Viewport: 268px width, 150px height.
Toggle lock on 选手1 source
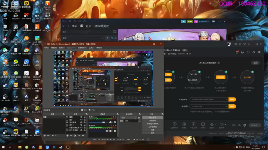tap(85, 120)
